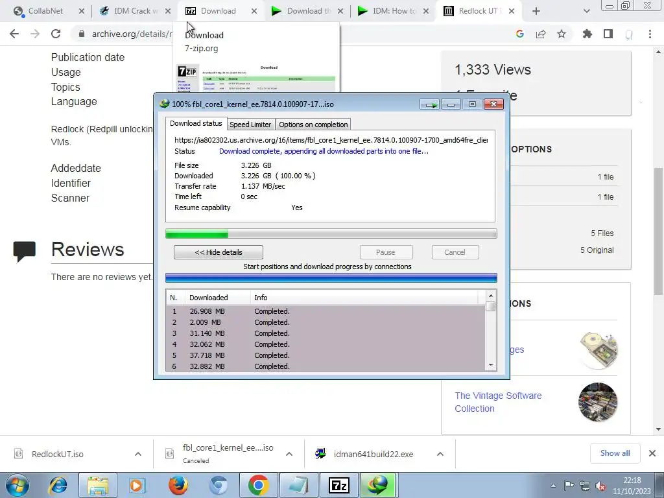Expand RedlockUT.iso download options chevron
664x498 pixels.
pyautogui.click(x=138, y=454)
